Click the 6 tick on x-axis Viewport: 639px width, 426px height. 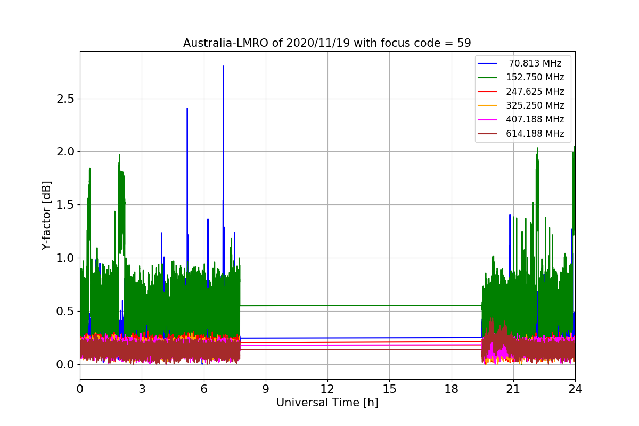pos(203,389)
